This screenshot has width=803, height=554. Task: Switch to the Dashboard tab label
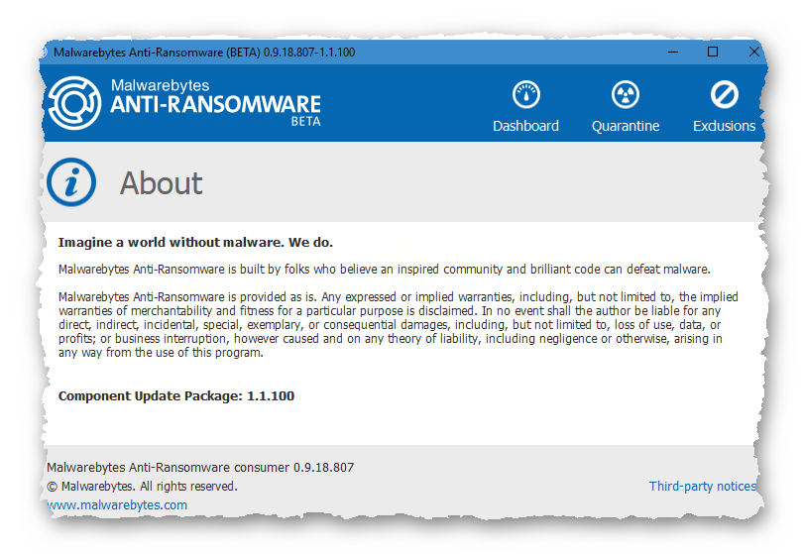coord(526,126)
